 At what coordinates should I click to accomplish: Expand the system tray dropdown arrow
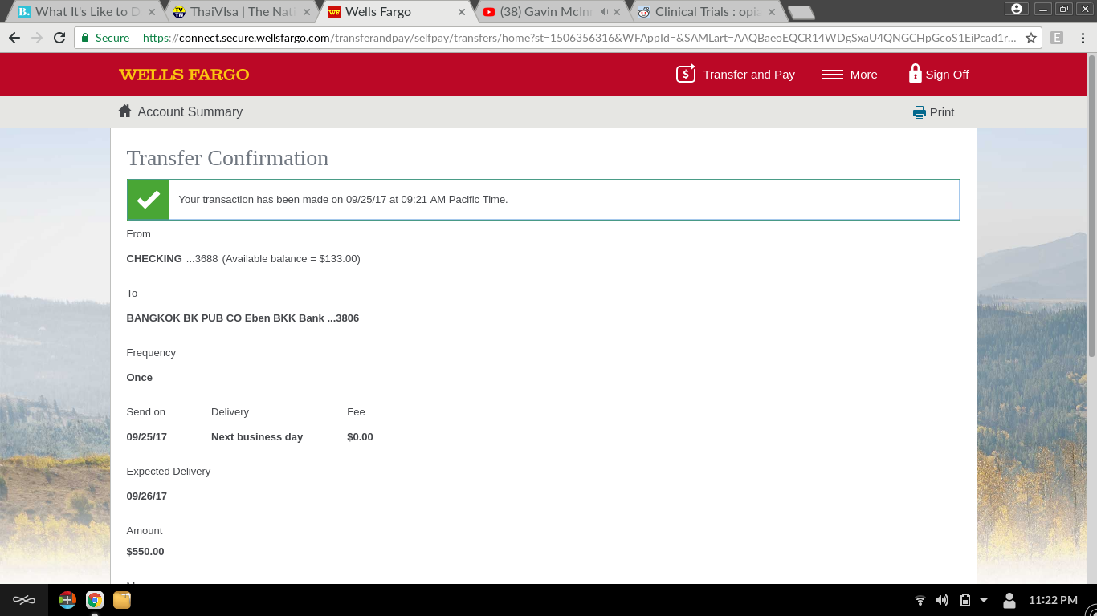click(984, 600)
